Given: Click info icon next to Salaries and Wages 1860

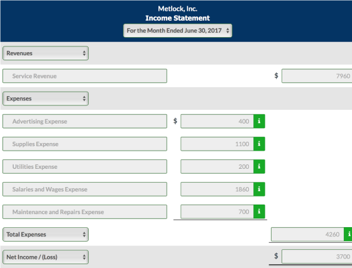Looking at the screenshot, I should [x=259, y=189].
